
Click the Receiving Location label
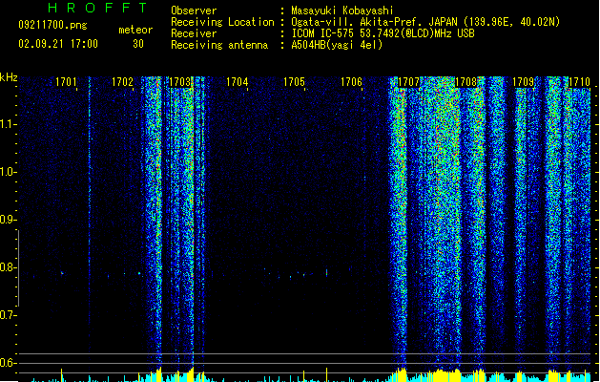click(x=222, y=22)
